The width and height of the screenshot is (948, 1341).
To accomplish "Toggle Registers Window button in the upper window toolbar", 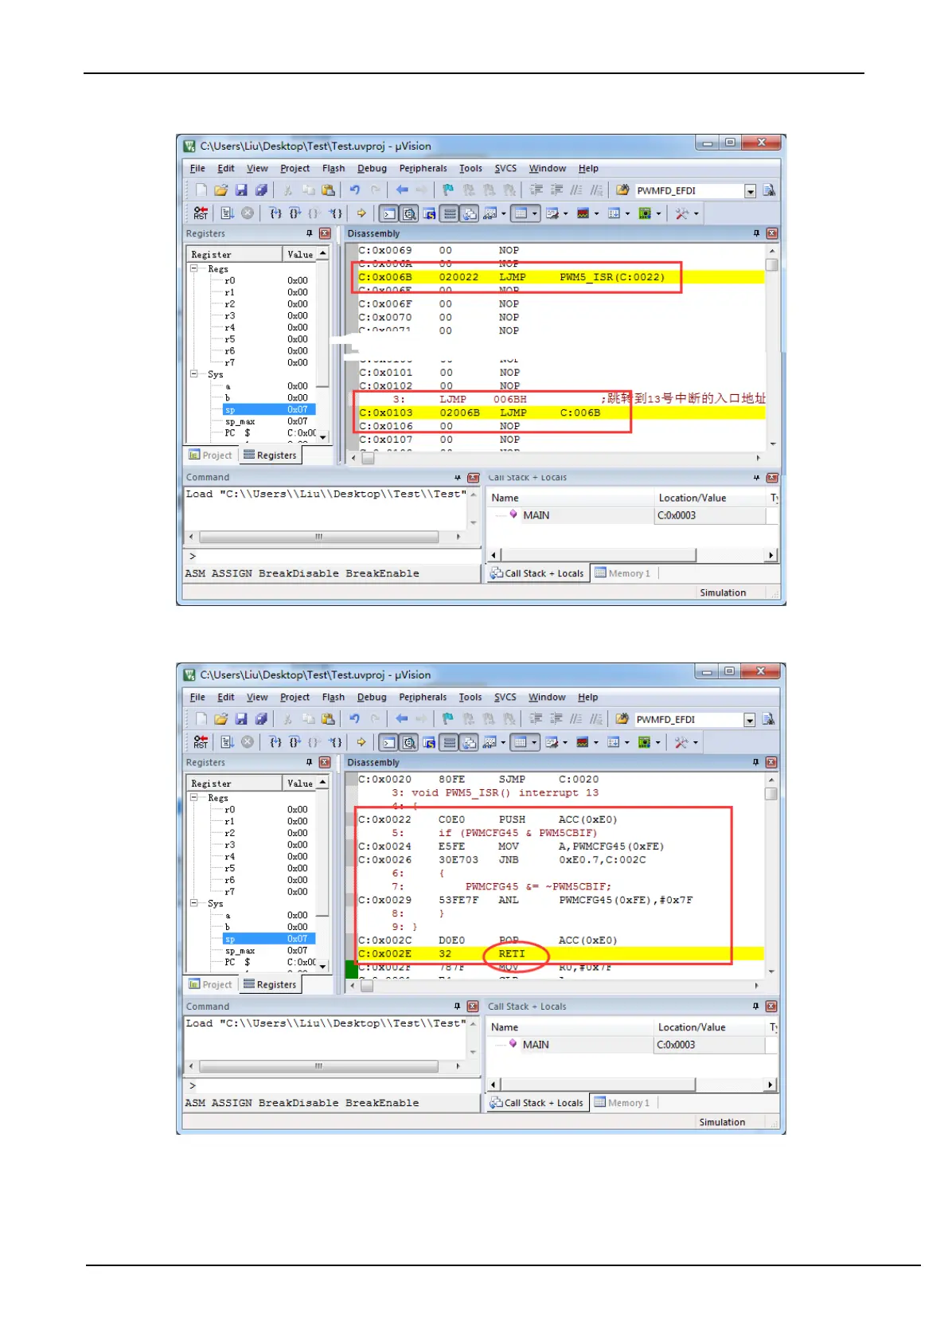I will [450, 213].
